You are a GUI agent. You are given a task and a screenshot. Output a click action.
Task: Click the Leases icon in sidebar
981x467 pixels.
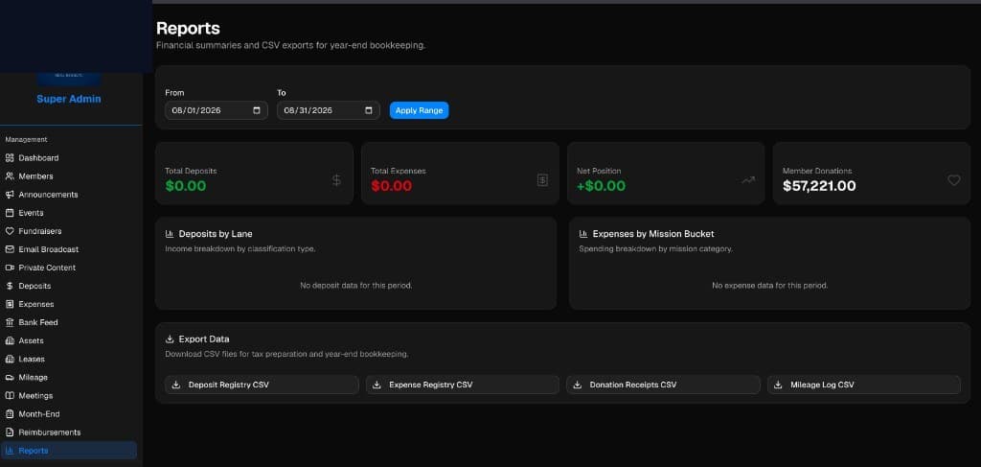[10, 359]
